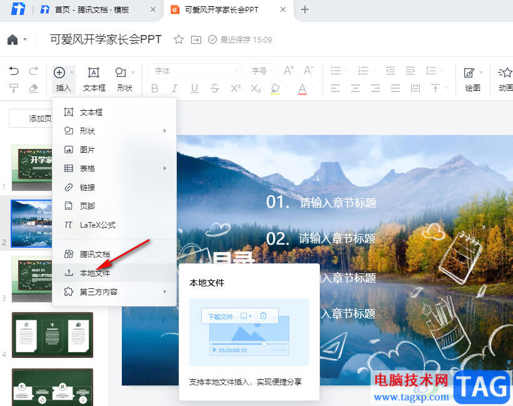Open the Line spacing icon

[x=431, y=71]
